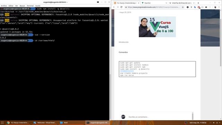Click the 'vue --version' command in terminal
This screenshot has height=125, width=222.
click(x=42, y=35)
